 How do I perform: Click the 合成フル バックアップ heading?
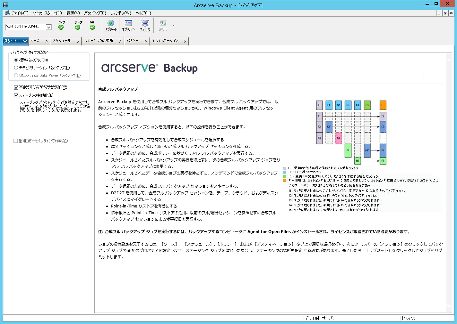tap(118, 89)
